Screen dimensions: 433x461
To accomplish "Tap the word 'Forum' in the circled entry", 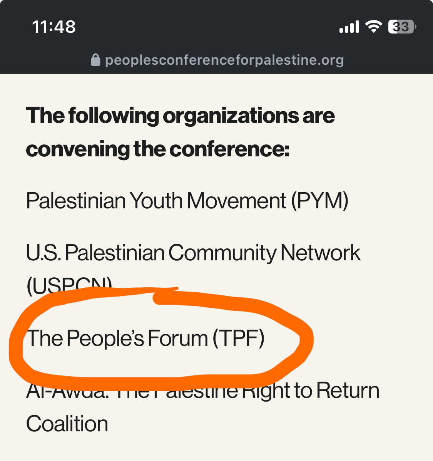I will pos(178,338).
